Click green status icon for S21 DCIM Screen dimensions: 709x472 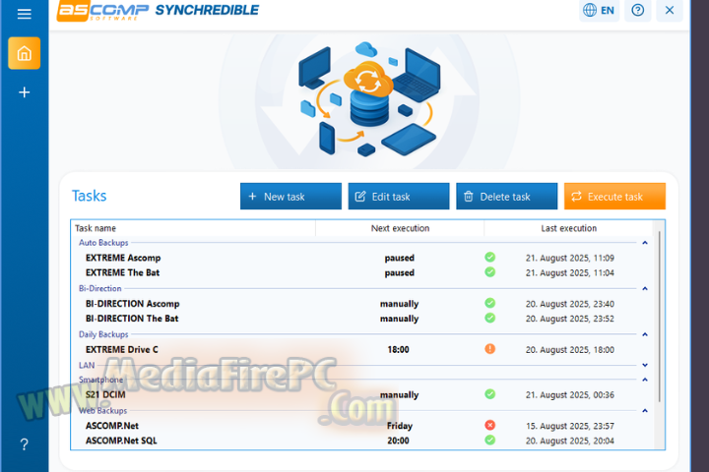pos(489,394)
